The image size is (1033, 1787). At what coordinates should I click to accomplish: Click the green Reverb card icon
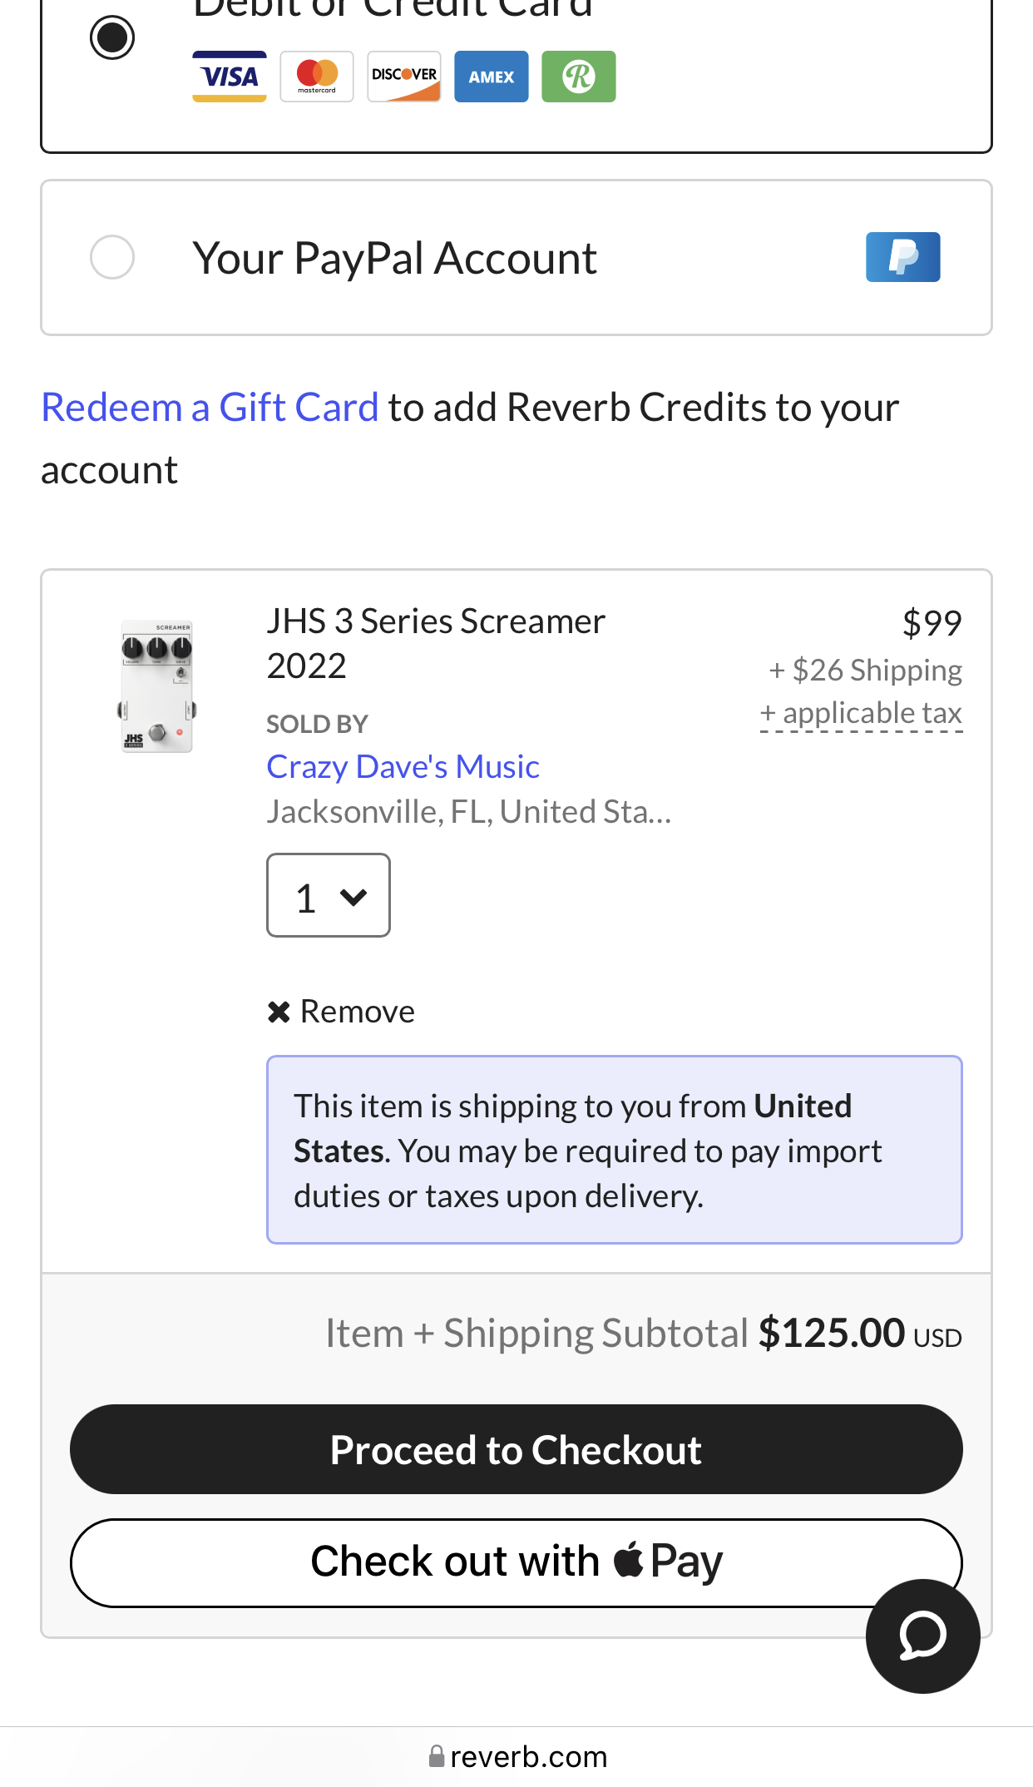(x=579, y=77)
